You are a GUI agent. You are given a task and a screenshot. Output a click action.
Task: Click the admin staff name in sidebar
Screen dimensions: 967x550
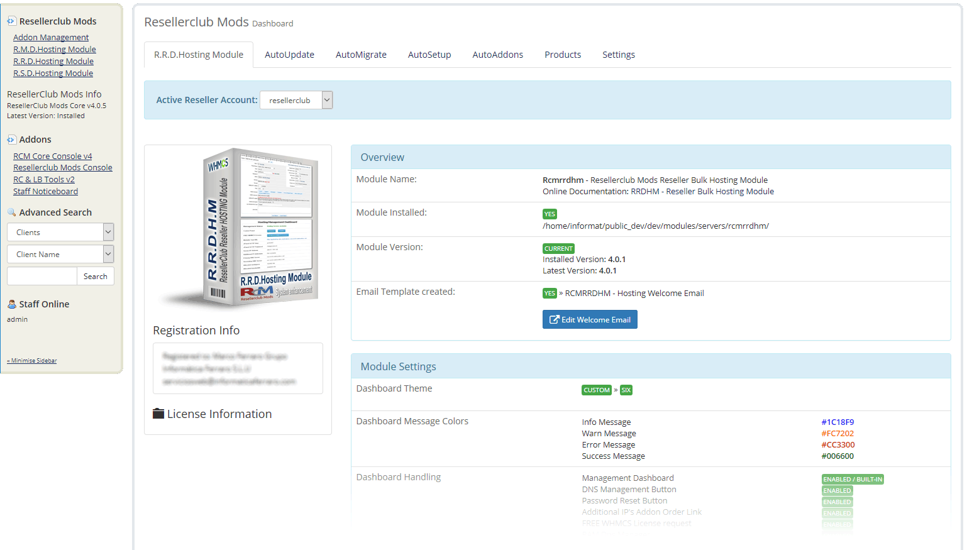pos(18,319)
